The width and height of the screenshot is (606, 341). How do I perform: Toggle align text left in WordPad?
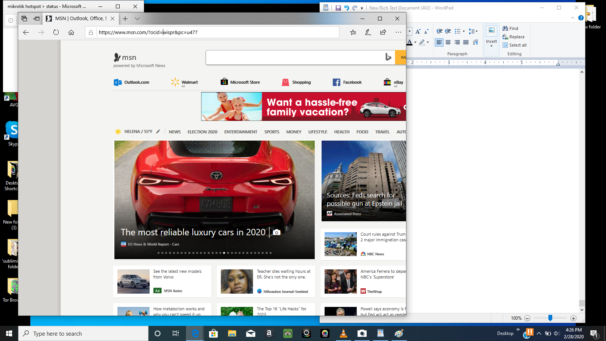coord(439,42)
